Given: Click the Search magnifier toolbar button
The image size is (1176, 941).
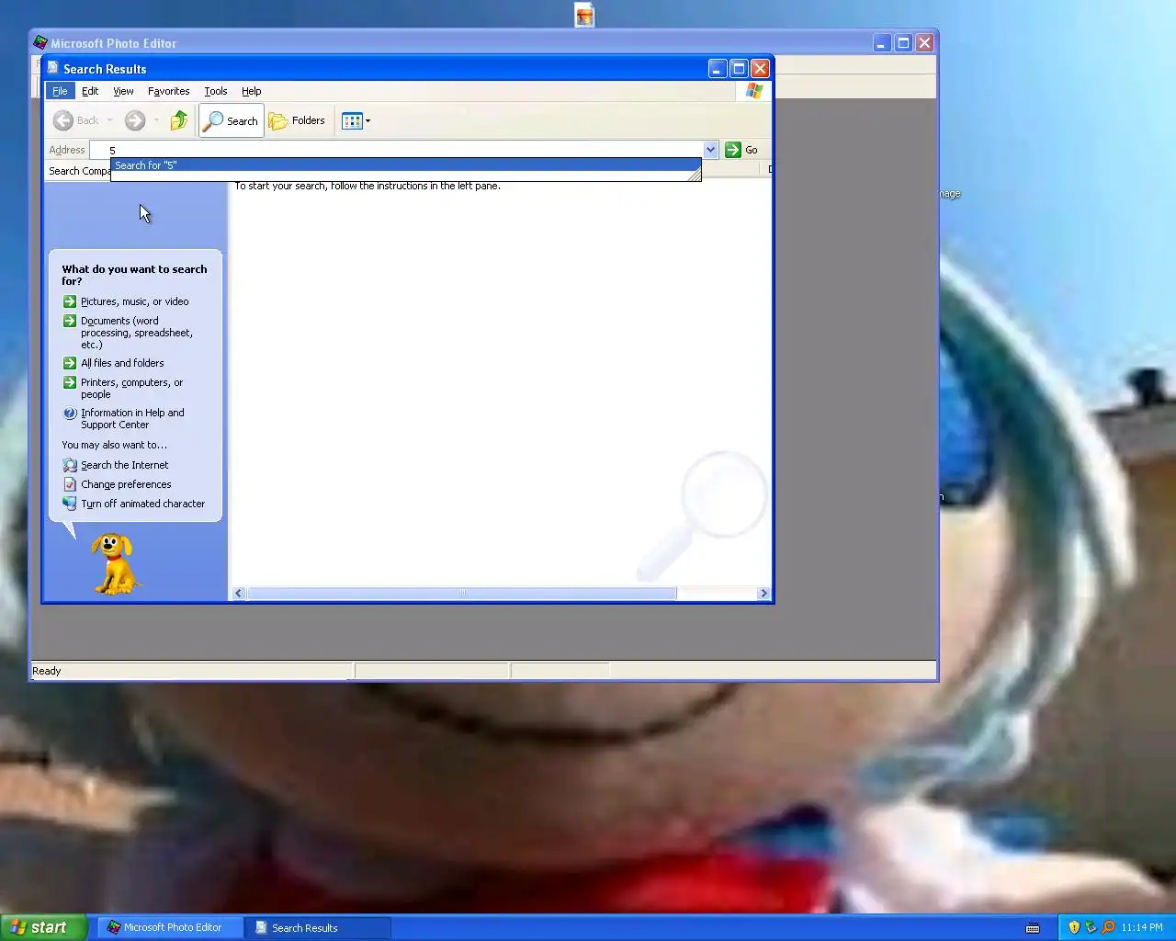Looking at the screenshot, I should (x=232, y=120).
